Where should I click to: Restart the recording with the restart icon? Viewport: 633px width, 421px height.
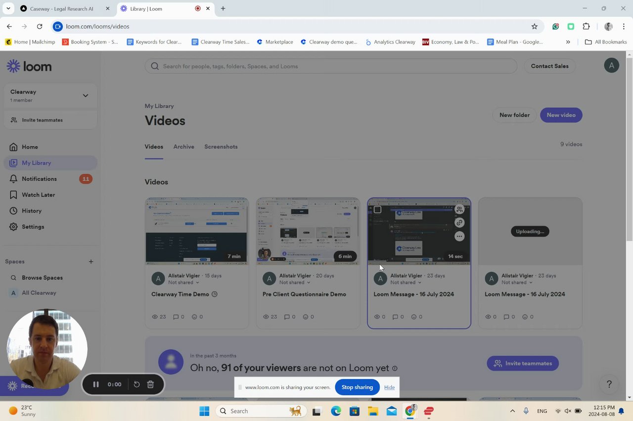(137, 384)
